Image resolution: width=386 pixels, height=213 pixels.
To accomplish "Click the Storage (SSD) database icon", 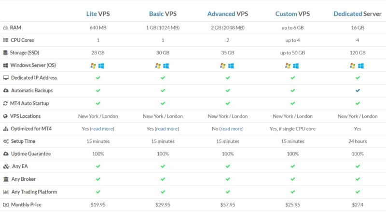I will (5, 53).
